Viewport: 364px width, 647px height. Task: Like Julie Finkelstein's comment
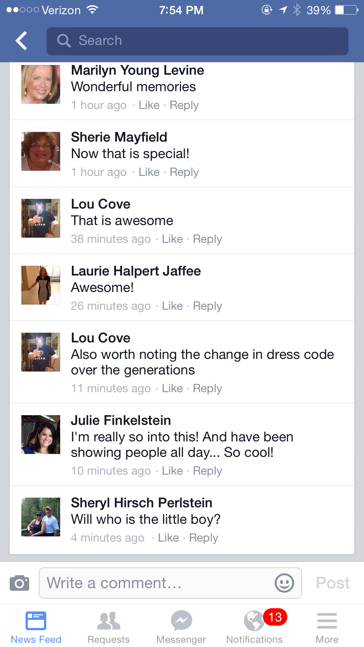click(172, 471)
